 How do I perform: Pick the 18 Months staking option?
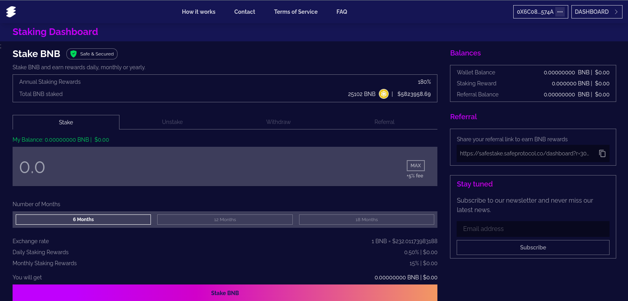[366, 220]
